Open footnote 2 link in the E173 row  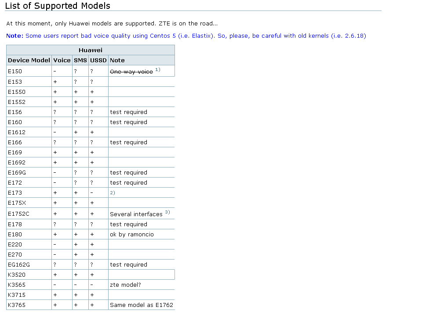(x=113, y=193)
